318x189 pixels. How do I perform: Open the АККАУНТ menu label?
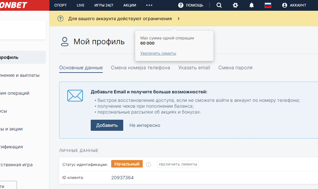(x=298, y=5)
